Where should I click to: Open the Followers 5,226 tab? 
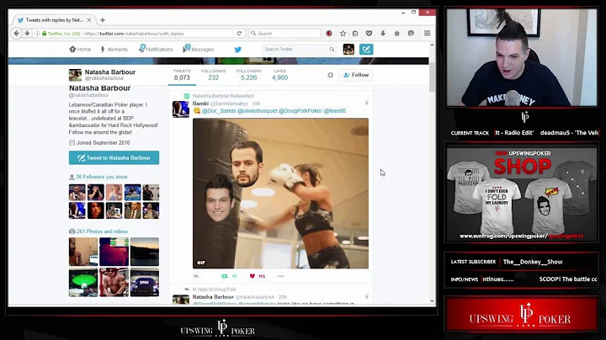click(249, 75)
